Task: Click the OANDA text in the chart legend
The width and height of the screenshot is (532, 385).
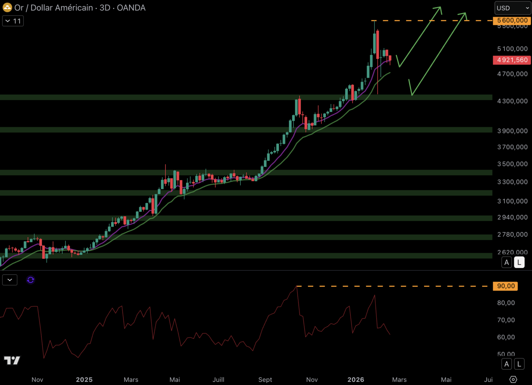Action: [131, 7]
